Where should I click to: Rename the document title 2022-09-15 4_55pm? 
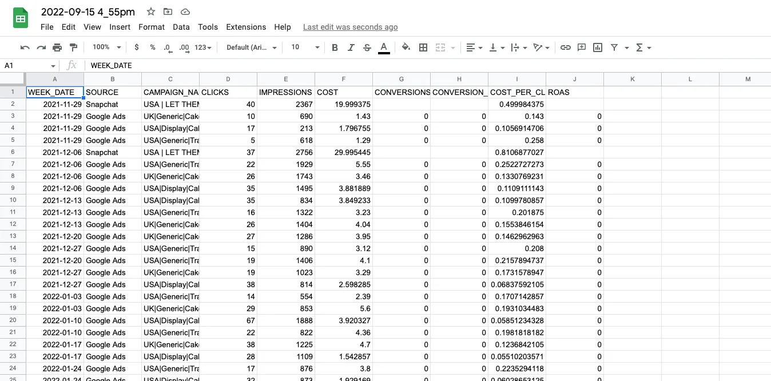88,11
